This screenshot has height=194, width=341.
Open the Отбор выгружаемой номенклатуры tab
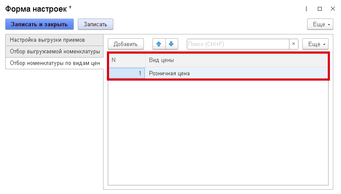click(x=54, y=52)
